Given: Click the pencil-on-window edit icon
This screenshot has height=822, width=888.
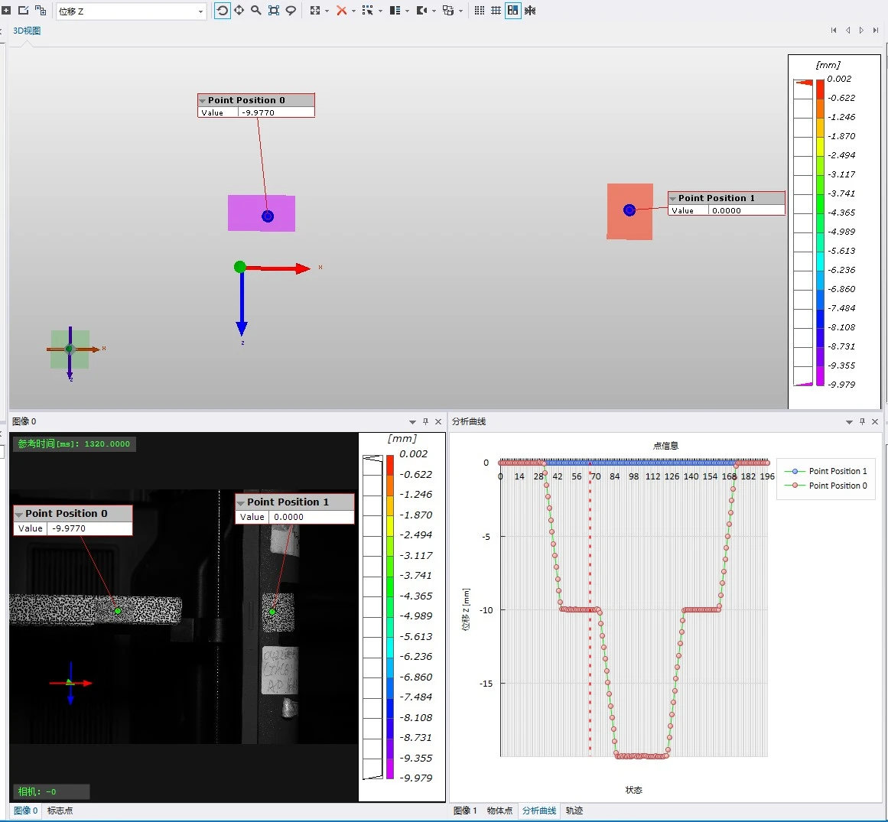Looking at the screenshot, I should [x=23, y=10].
